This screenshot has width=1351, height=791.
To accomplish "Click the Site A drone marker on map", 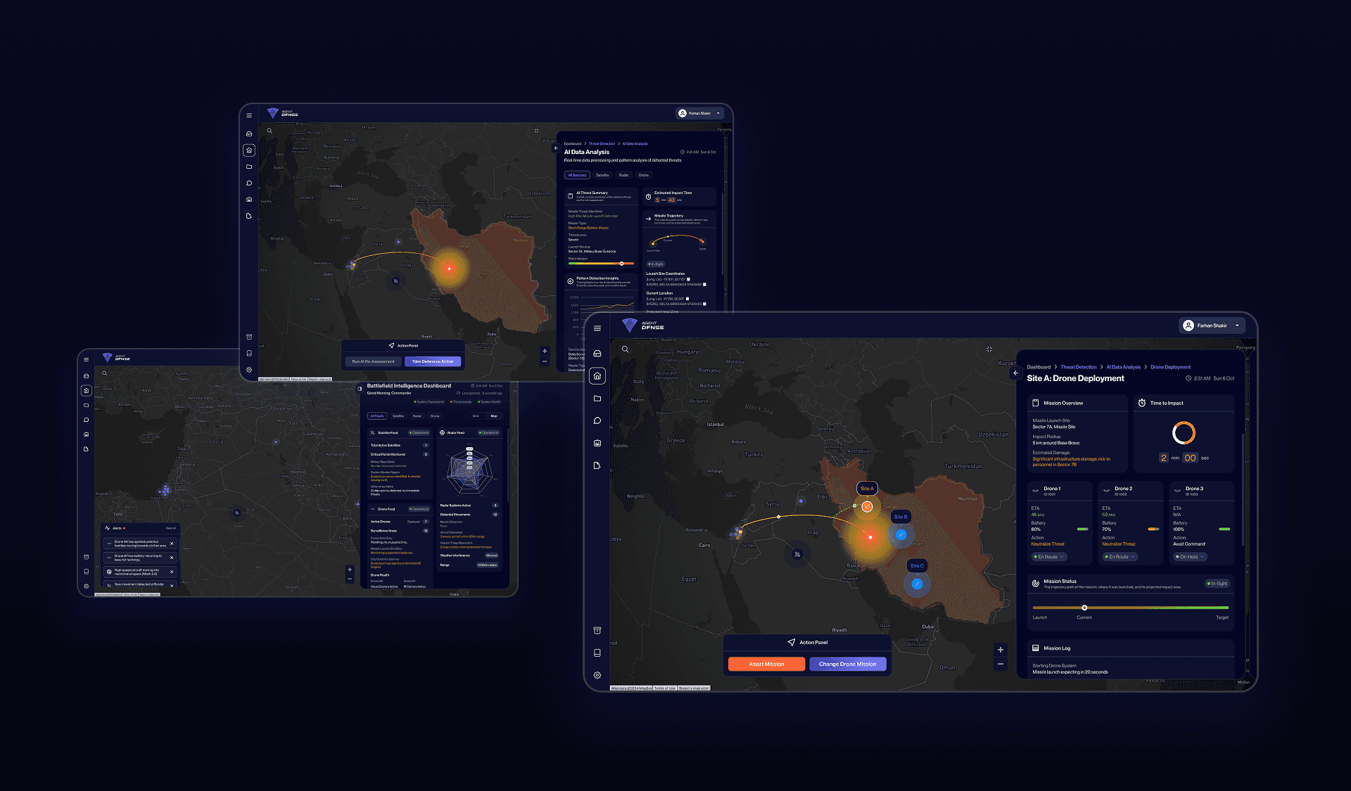I will pos(867,506).
